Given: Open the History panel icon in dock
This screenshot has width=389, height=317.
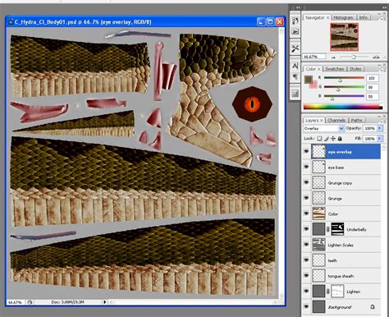Looking at the screenshot, I should 295,21.
